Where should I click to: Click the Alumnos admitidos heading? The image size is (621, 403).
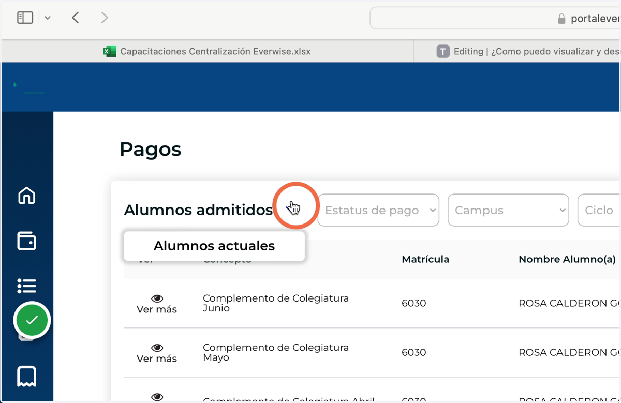coord(198,210)
